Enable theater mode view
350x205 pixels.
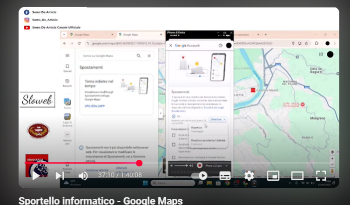[297, 176]
